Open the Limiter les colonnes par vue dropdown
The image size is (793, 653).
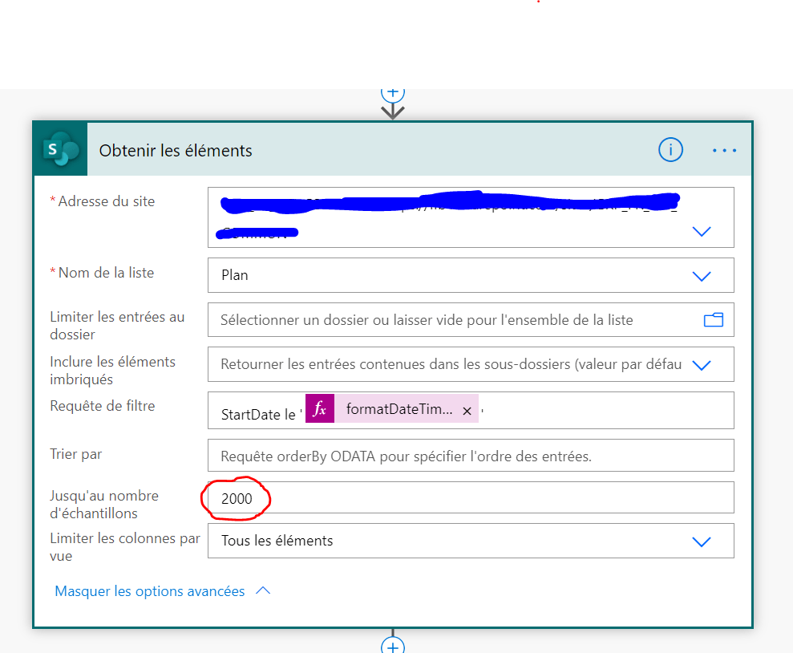701,541
